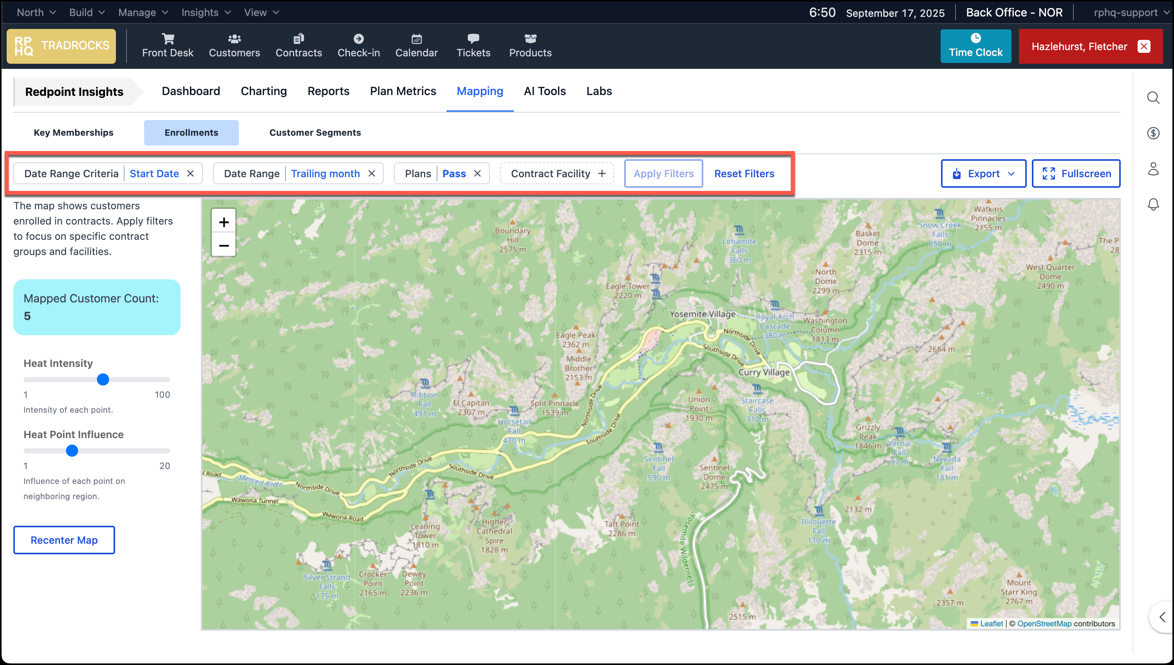Switch to the Customer Segments tab

point(314,133)
